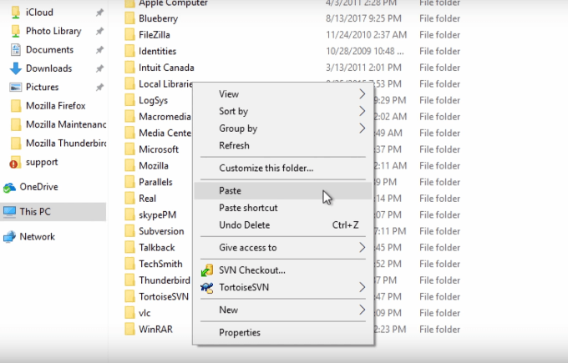Click File folder type in Blueberry row
Image resolution: width=568 pixels, height=363 pixels.
coord(439,18)
